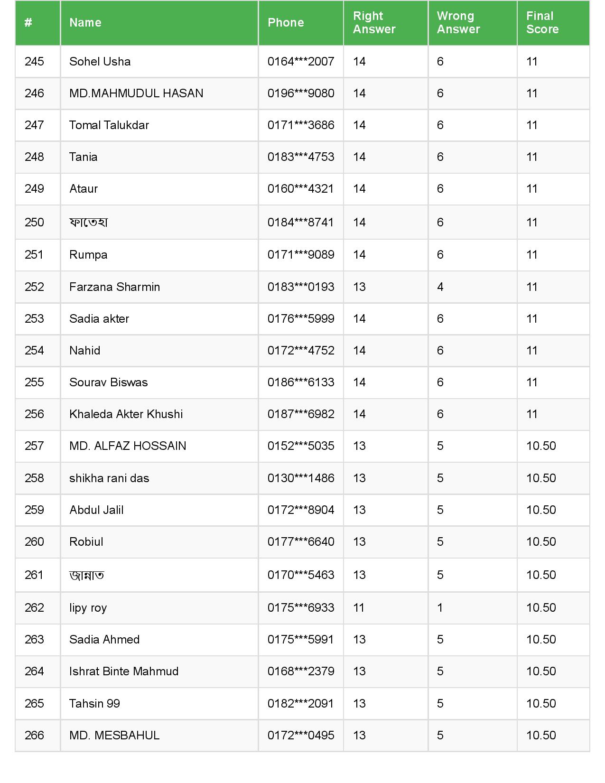The width and height of the screenshot is (605, 783).
Task: Select lipy roy in the list
Action: click(88, 608)
